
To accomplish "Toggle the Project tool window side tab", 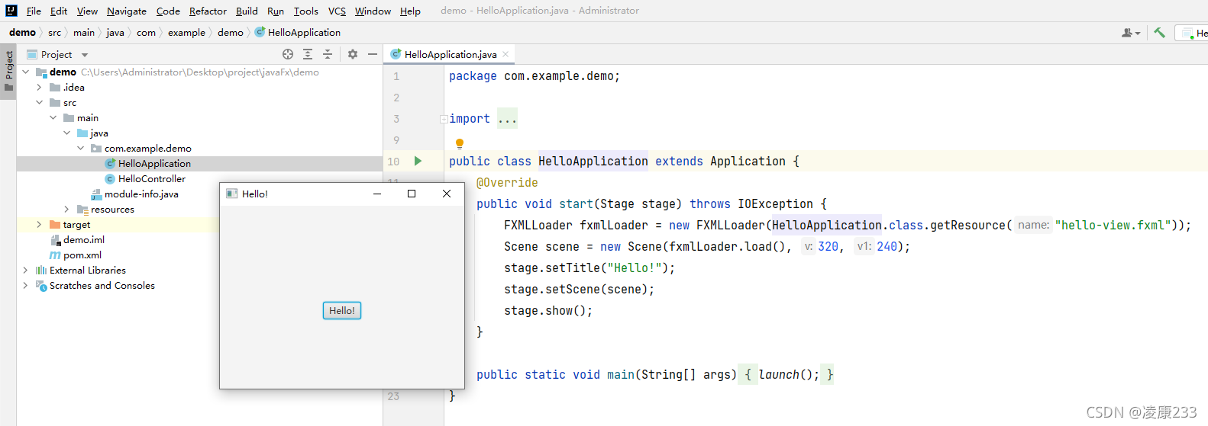I will [x=8, y=71].
